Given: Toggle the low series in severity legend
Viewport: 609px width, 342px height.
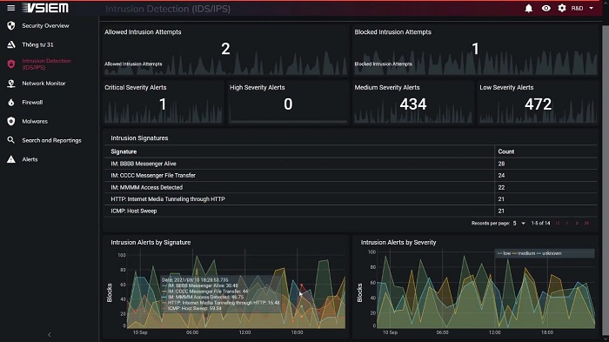Looking at the screenshot, I should (x=504, y=253).
